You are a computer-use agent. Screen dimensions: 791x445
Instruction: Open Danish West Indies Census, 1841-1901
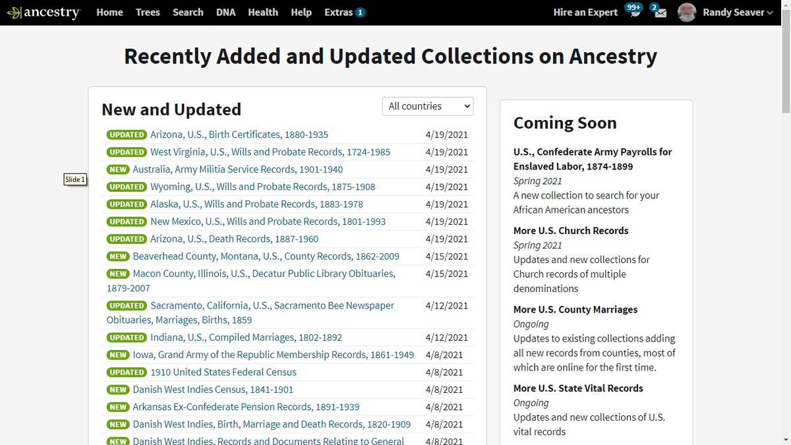pos(213,390)
